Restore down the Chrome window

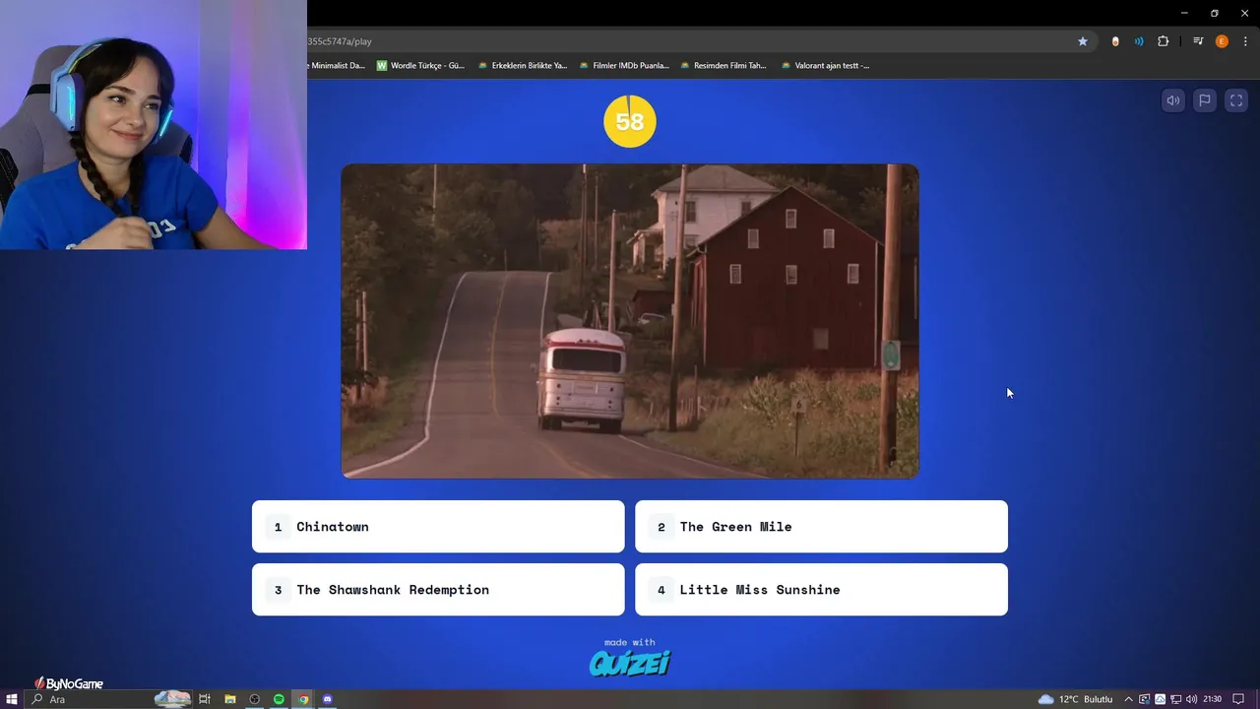tap(1214, 13)
